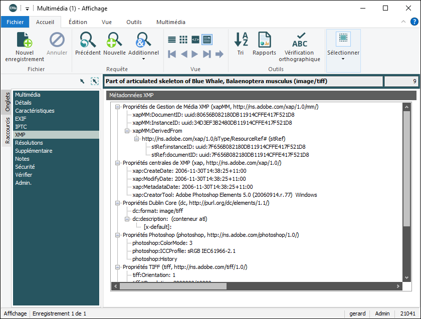
Task: Click the vertical scrollbar down arrow
Action: point(406,277)
